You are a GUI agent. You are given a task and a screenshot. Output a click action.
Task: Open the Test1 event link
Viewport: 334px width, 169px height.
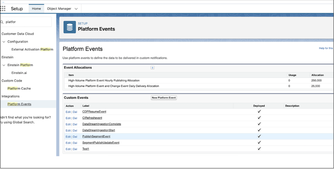(x=86, y=149)
